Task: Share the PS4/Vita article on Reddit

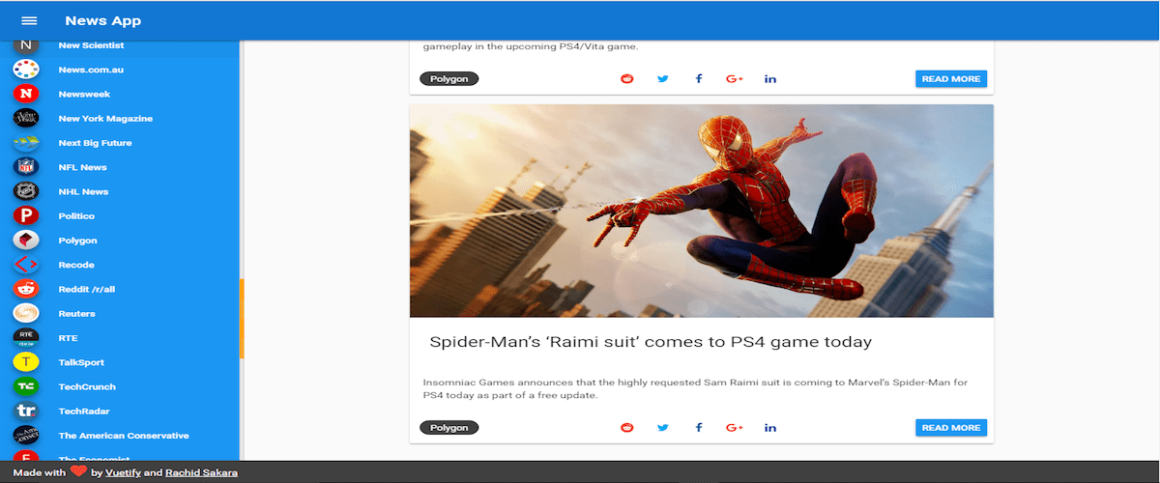Action: click(626, 78)
